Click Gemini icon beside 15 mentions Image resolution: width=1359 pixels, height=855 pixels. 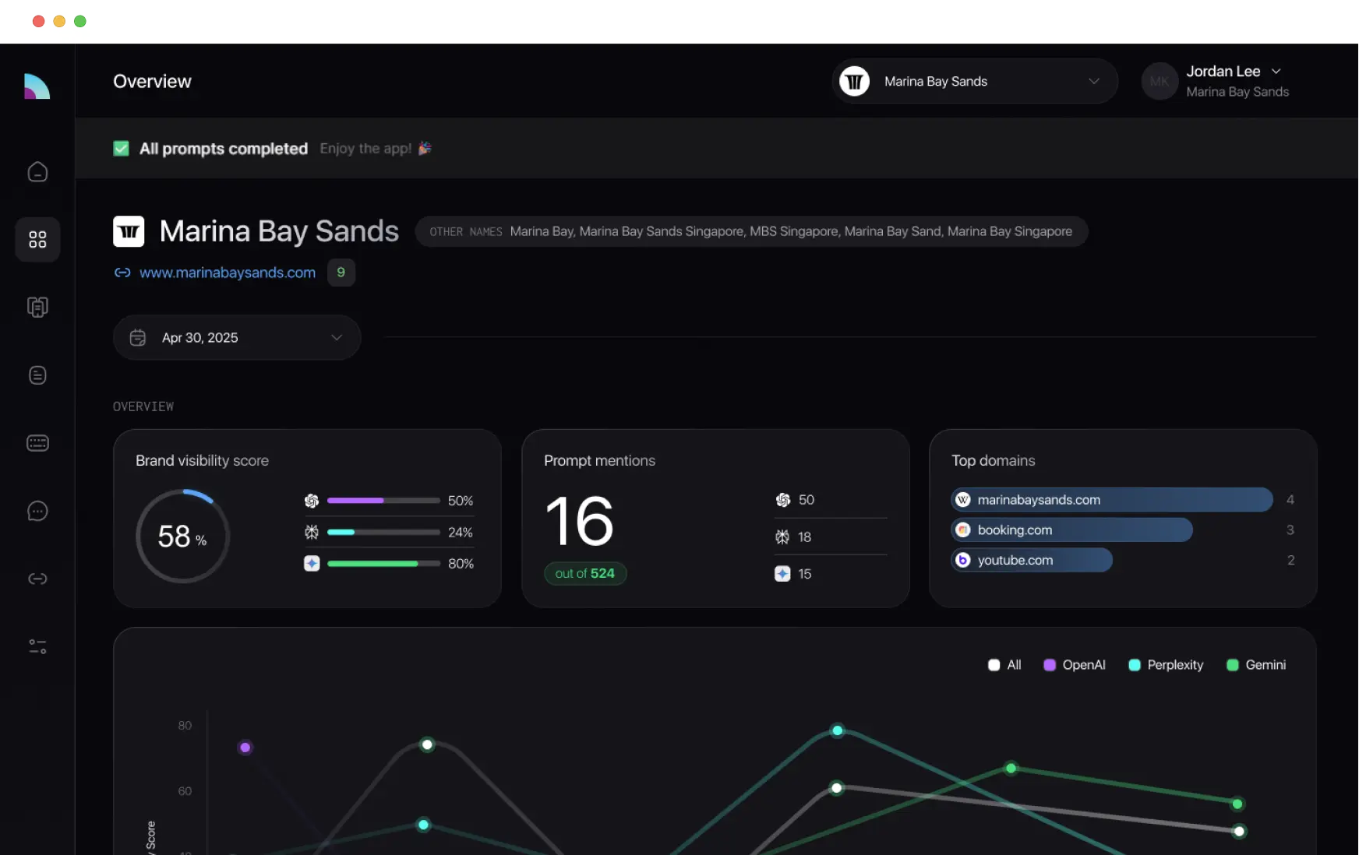click(782, 574)
